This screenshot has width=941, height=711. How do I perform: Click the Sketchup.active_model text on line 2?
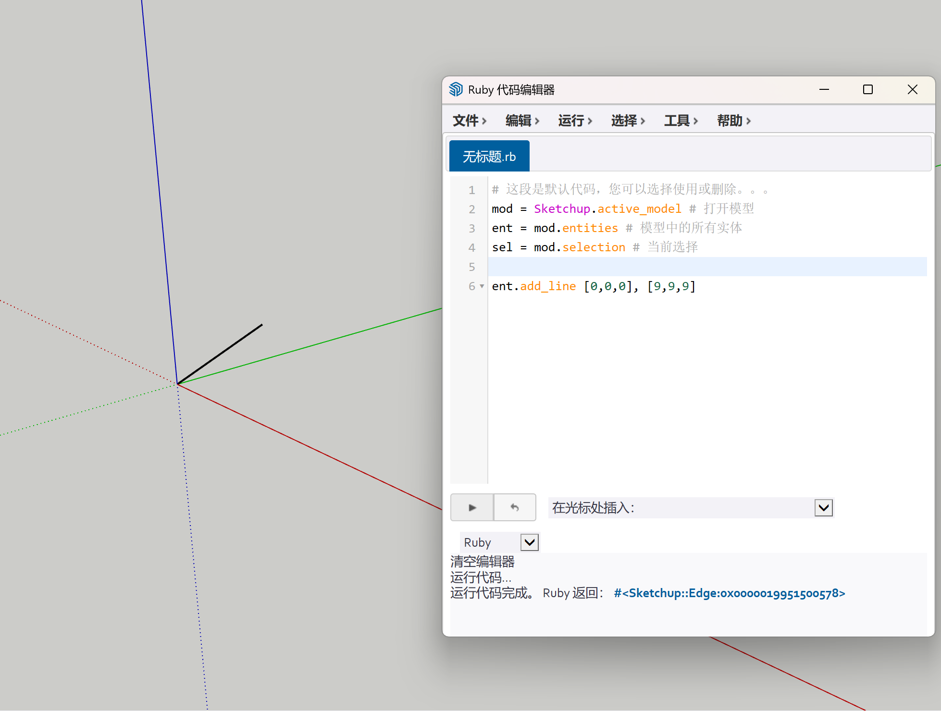[607, 208]
